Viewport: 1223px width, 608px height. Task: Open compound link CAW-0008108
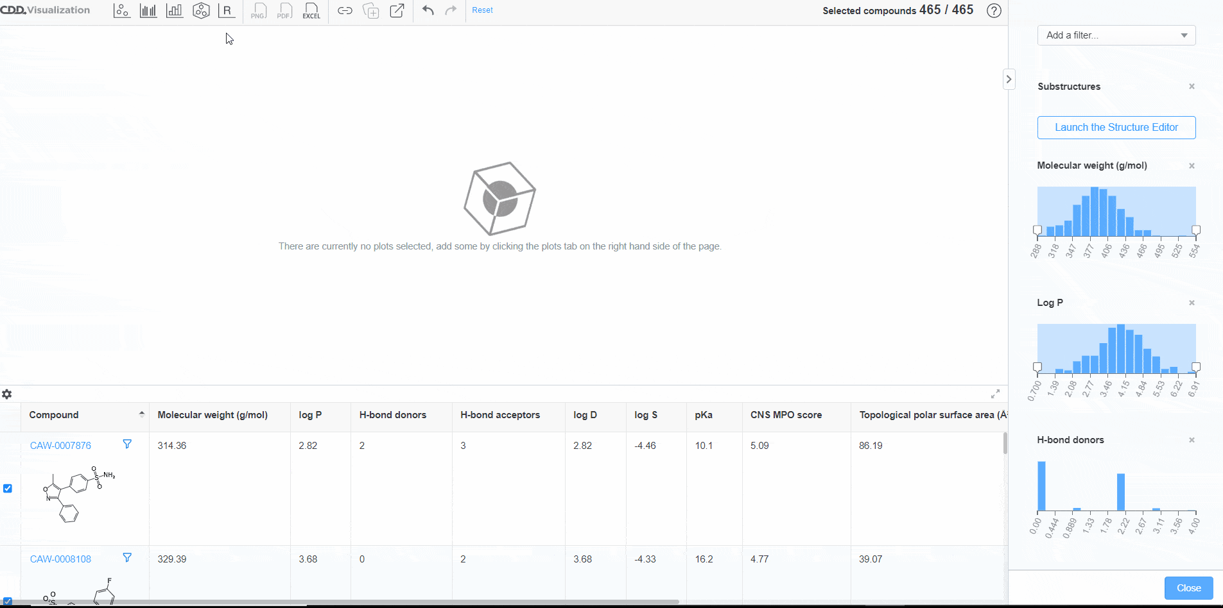(x=60, y=559)
